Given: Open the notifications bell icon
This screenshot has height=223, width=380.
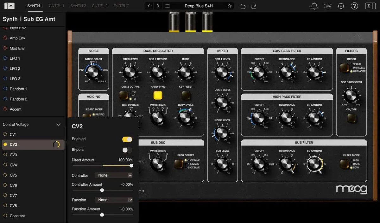Looking at the screenshot, I should (x=314, y=6).
